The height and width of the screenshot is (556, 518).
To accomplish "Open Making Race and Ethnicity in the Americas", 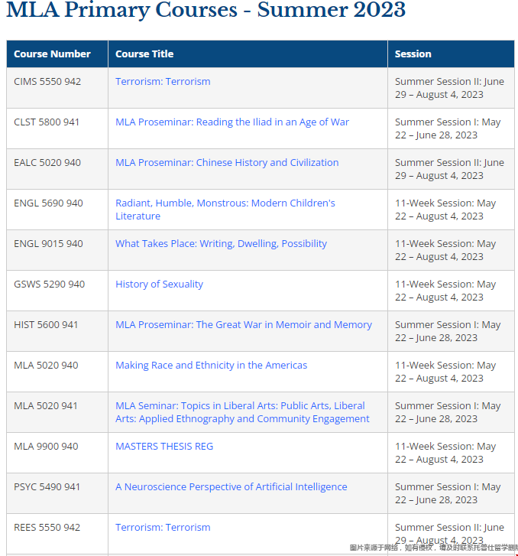I will [x=211, y=366].
